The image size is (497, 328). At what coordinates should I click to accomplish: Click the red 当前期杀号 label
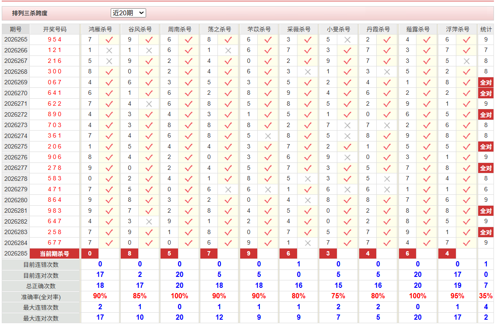click(x=55, y=254)
